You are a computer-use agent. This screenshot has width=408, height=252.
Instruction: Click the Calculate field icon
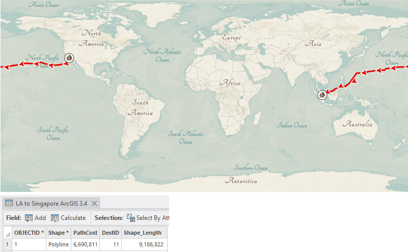(55, 218)
